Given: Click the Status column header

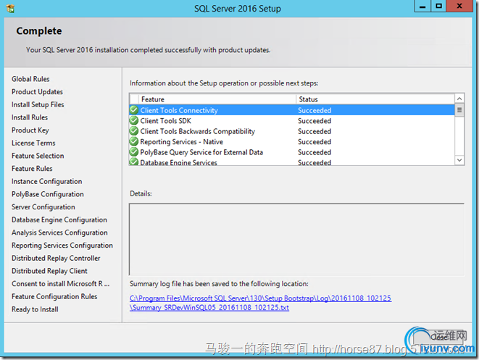Looking at the screenshot, I should tap(375, 99).
